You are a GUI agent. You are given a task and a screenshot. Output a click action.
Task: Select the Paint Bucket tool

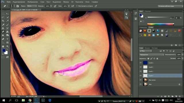coord(7,32)
